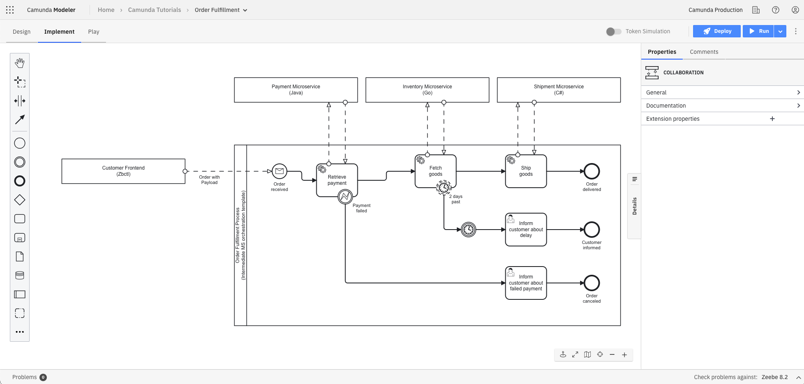Click the Run button
The width and height of the screenshot is (804, 384).
[758, 31]
